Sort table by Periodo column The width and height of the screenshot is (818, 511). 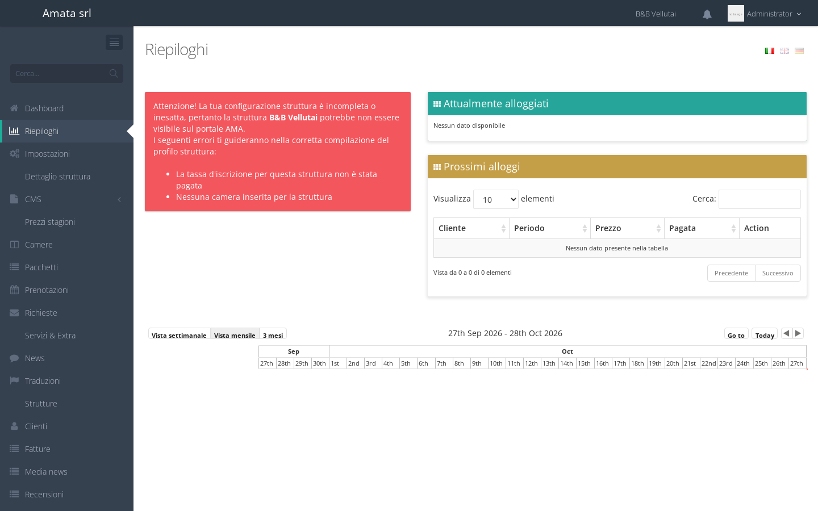(550, 228)
